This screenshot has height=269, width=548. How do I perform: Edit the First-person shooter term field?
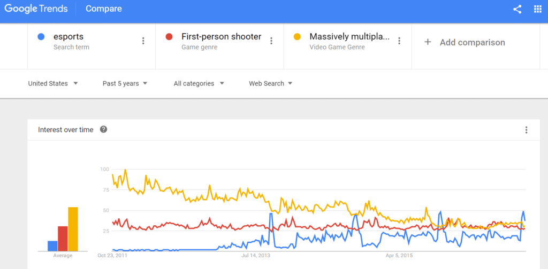(221, 37)
